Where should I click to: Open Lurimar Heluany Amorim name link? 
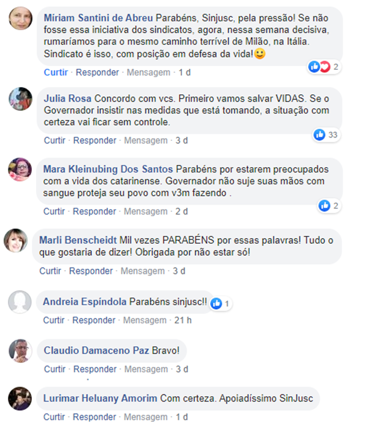pyautogui.click(x=100, y=398)
